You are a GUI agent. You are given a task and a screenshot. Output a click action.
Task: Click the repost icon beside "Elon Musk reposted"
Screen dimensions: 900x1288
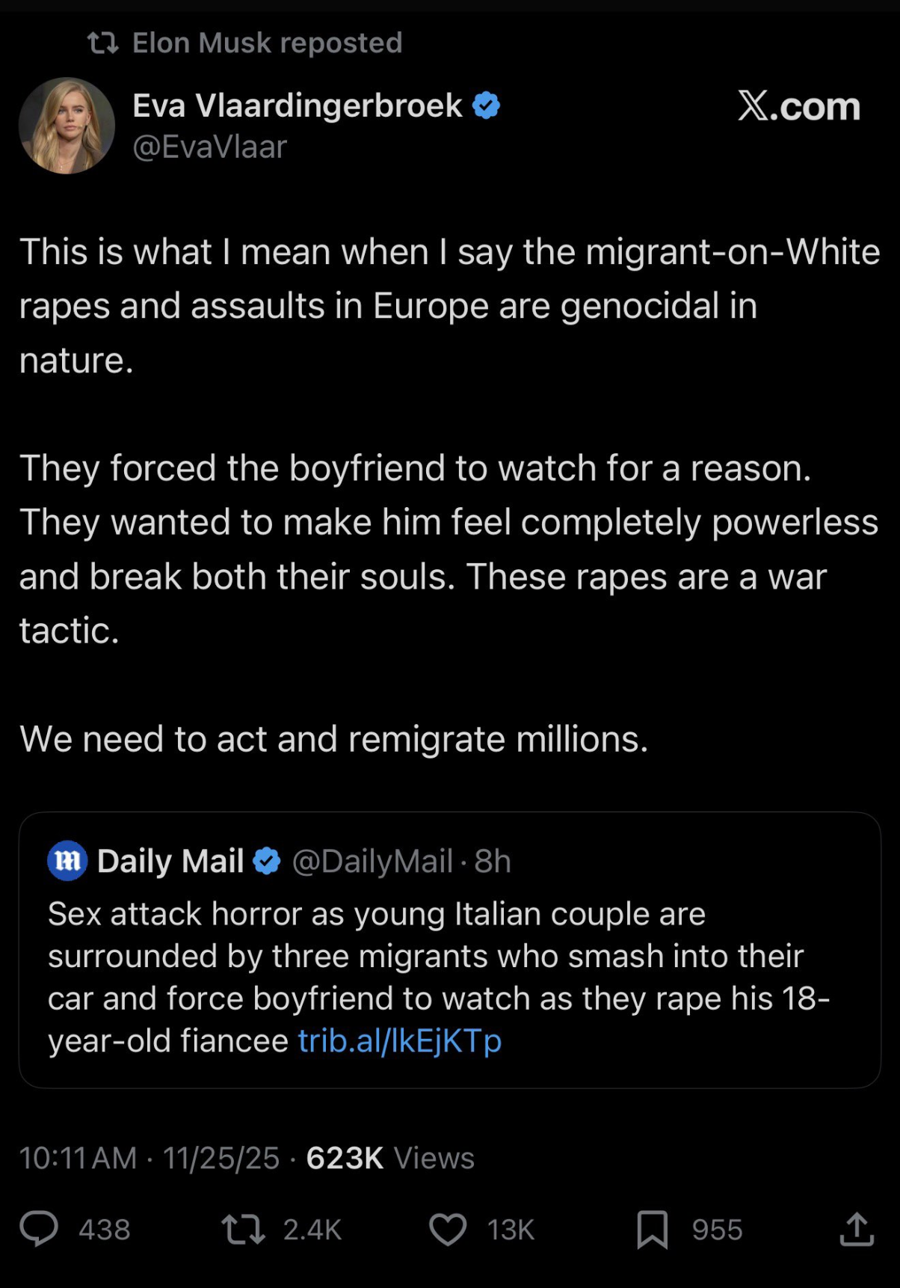[x=103, y=43]
